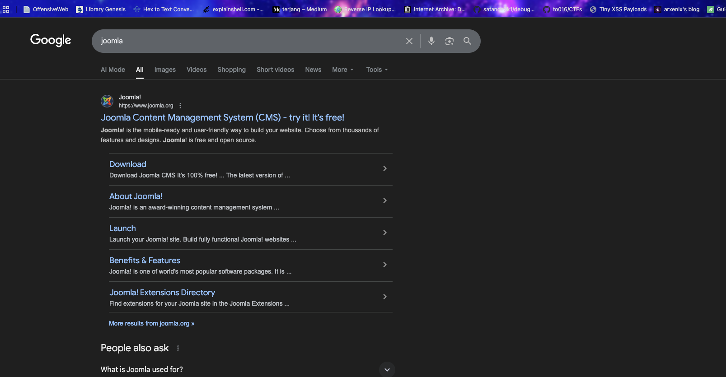Image resolution: width=726 pixels, height=377 pixels.
Task: Open the Internet Archive bookmark
Action: (x=435, y=9)
